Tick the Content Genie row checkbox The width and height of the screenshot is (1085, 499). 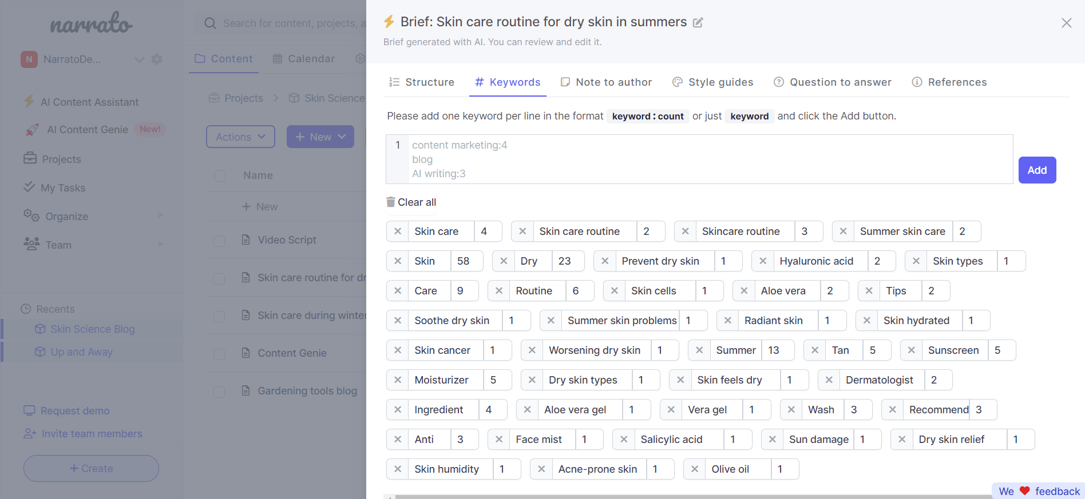point(219,354)
